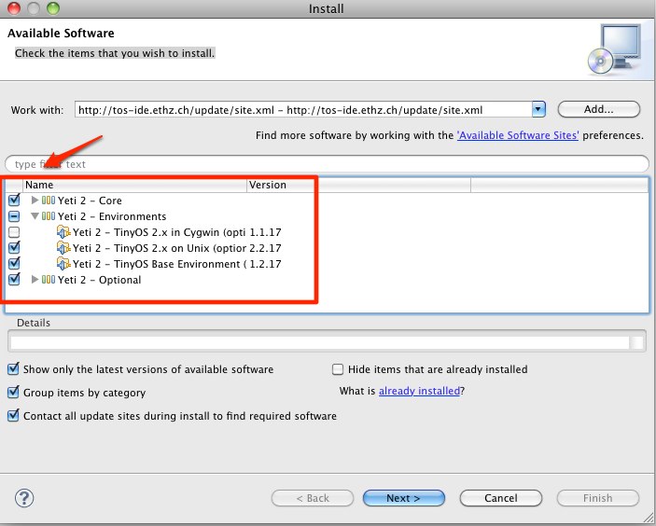Click the Cancel button

point(501,498)
